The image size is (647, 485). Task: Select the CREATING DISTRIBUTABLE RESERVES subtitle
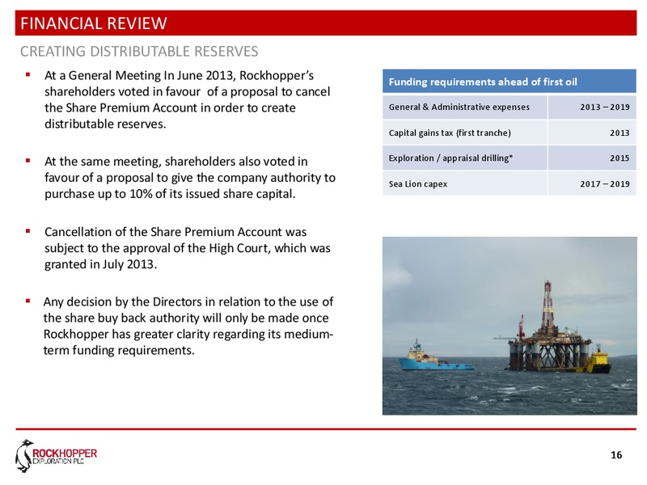point(139,52)
